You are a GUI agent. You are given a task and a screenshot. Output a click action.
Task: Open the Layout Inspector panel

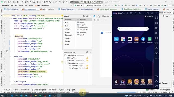[164, 90]
